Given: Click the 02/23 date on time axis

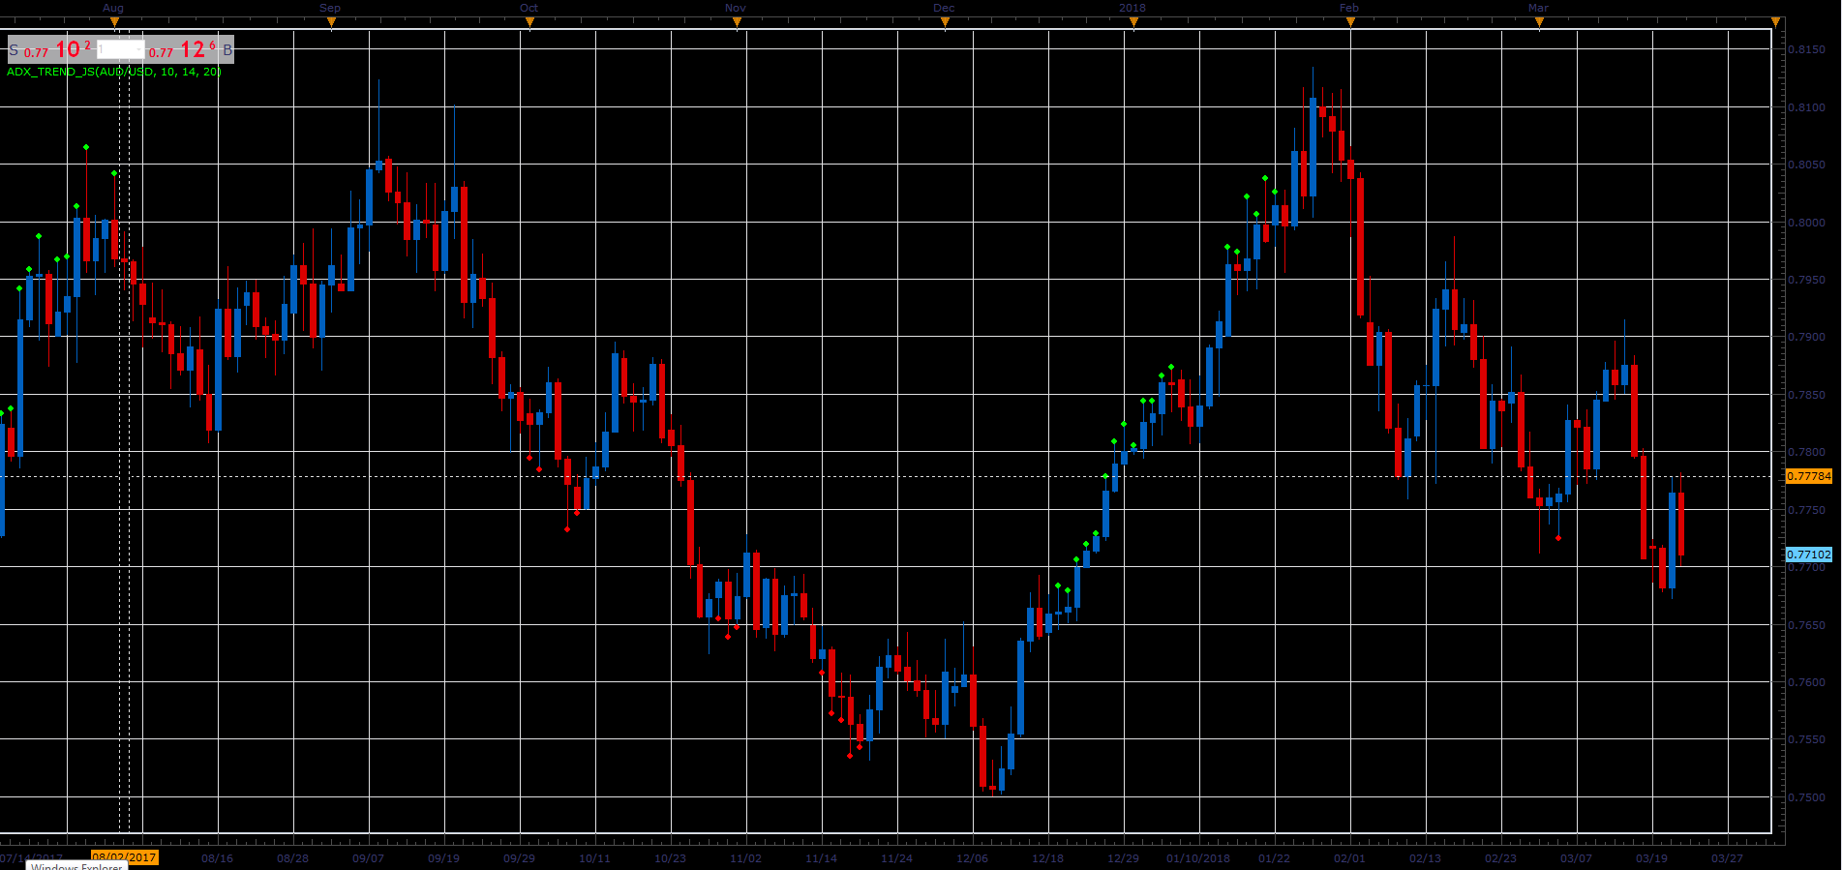Looking at the screenshot, I should pos(1500,858).
